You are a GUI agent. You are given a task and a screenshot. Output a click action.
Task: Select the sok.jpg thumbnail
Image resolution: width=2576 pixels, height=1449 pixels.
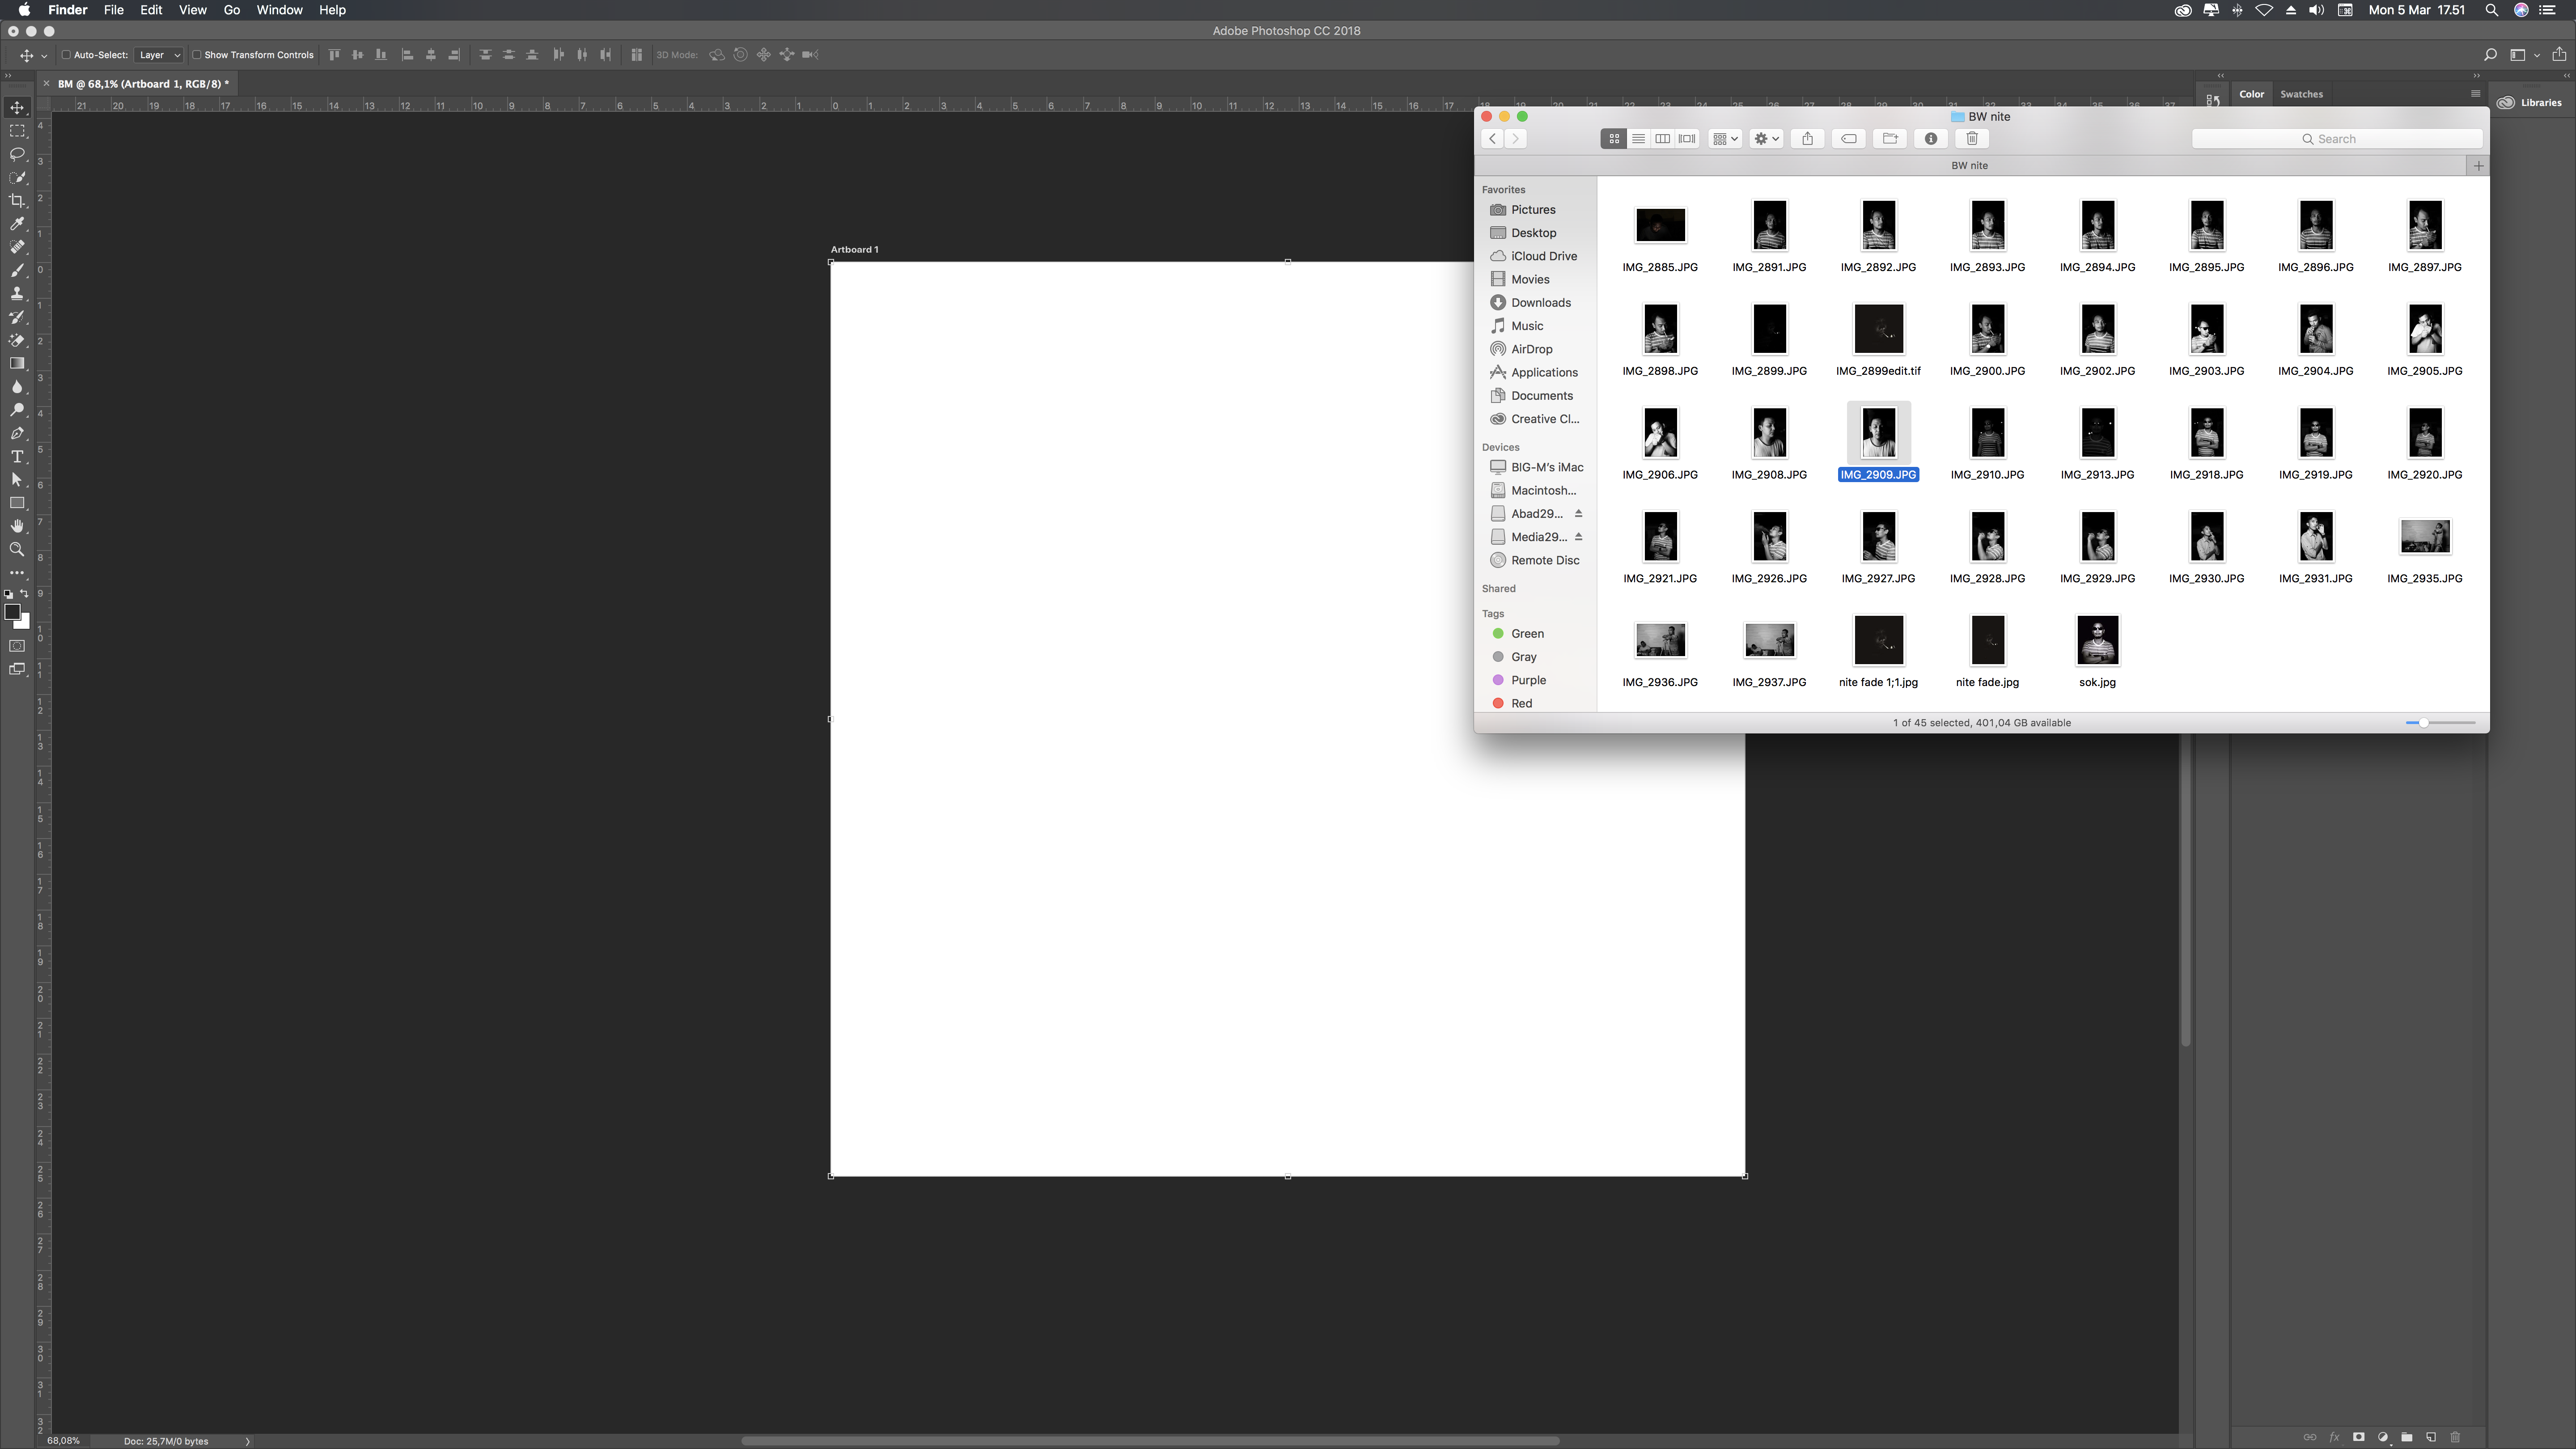coord(2097,641)
